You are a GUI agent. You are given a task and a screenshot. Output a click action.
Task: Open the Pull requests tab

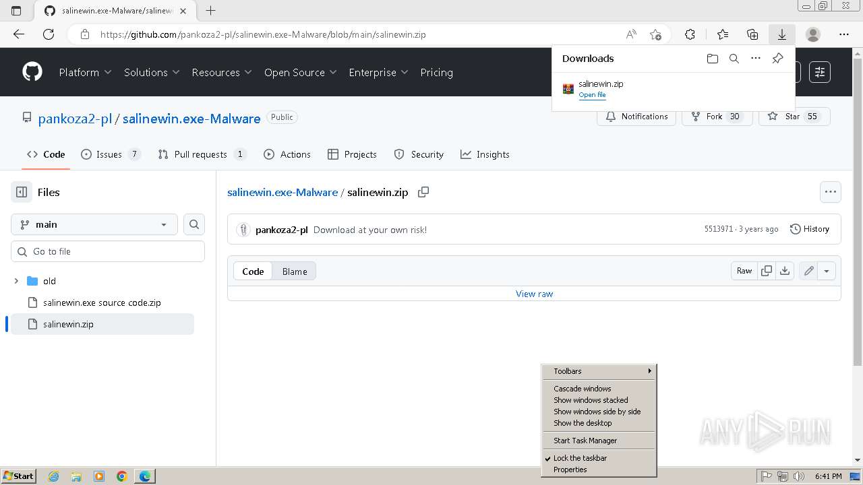202,154
